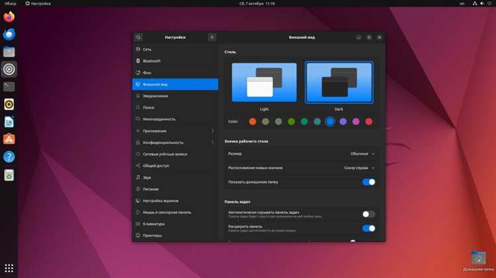Screen dimensions: 496x278
Task: Open the Питание settings section
Action: coord(175,190)
